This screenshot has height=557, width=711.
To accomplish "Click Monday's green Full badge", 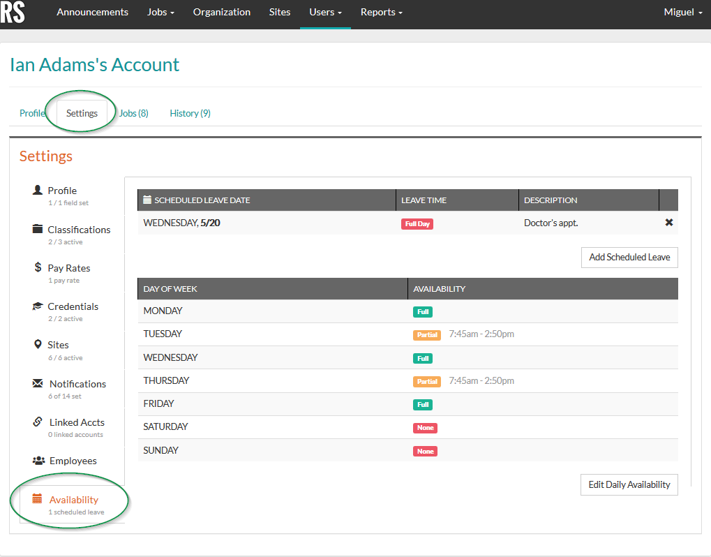I will point(423,311).
